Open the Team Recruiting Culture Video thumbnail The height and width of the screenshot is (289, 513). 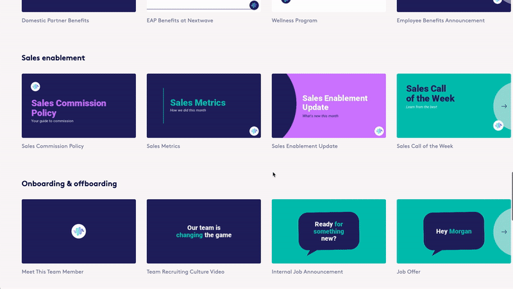(203, 231)
